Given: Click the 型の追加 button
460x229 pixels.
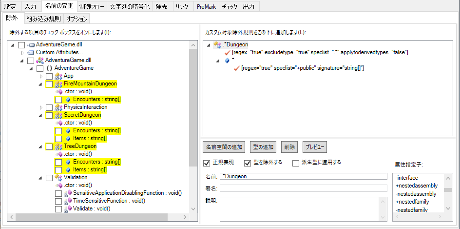Looking at the screenshot, I should 263,147.
